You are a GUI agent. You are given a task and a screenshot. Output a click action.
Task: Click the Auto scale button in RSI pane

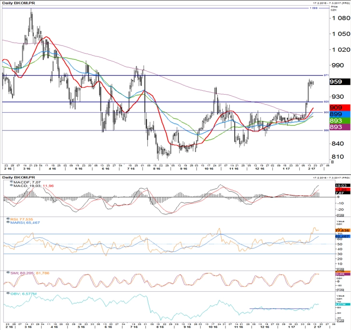pyautogui.click(x=340, y=269)
